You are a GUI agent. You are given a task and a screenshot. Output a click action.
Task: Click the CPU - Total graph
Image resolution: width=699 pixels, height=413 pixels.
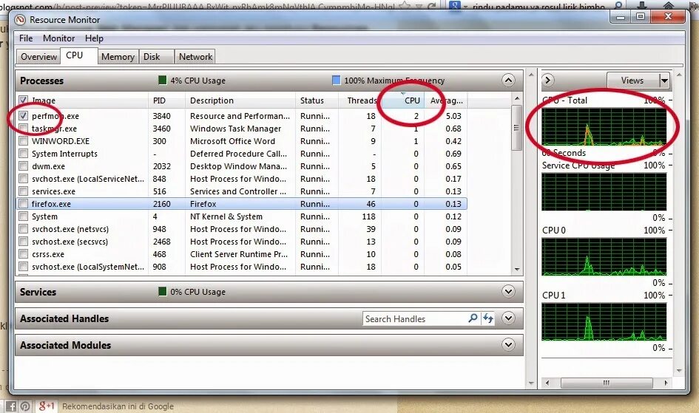click(604, 126)
